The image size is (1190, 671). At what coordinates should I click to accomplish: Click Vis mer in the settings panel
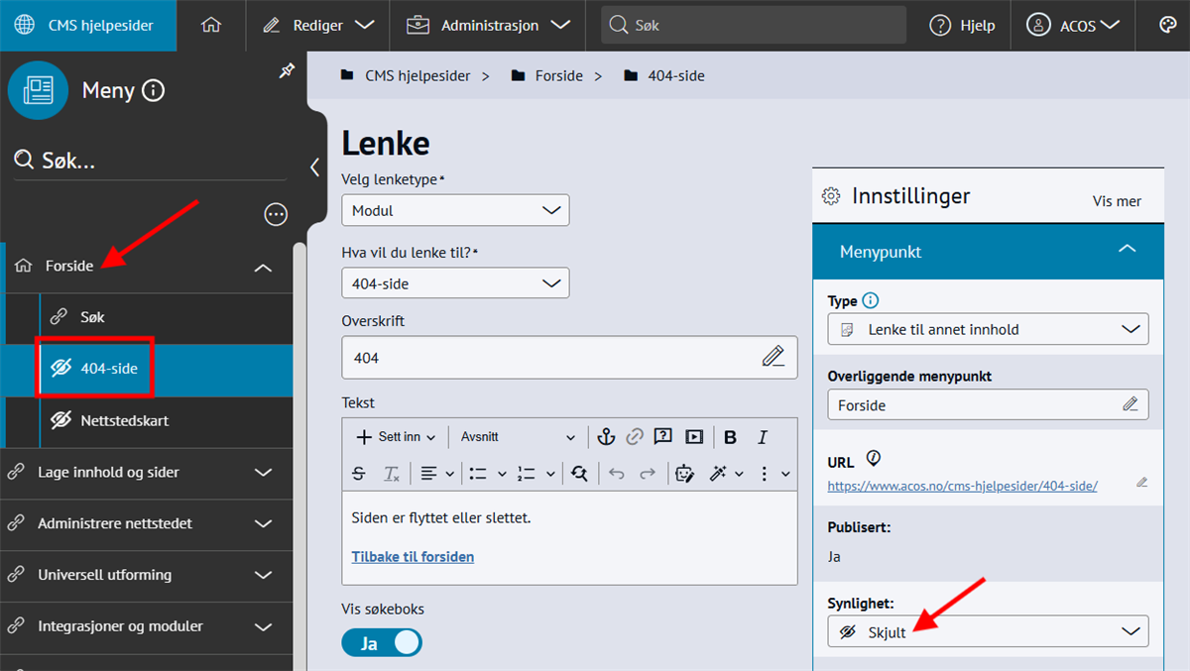click(x=1117, y=201)
